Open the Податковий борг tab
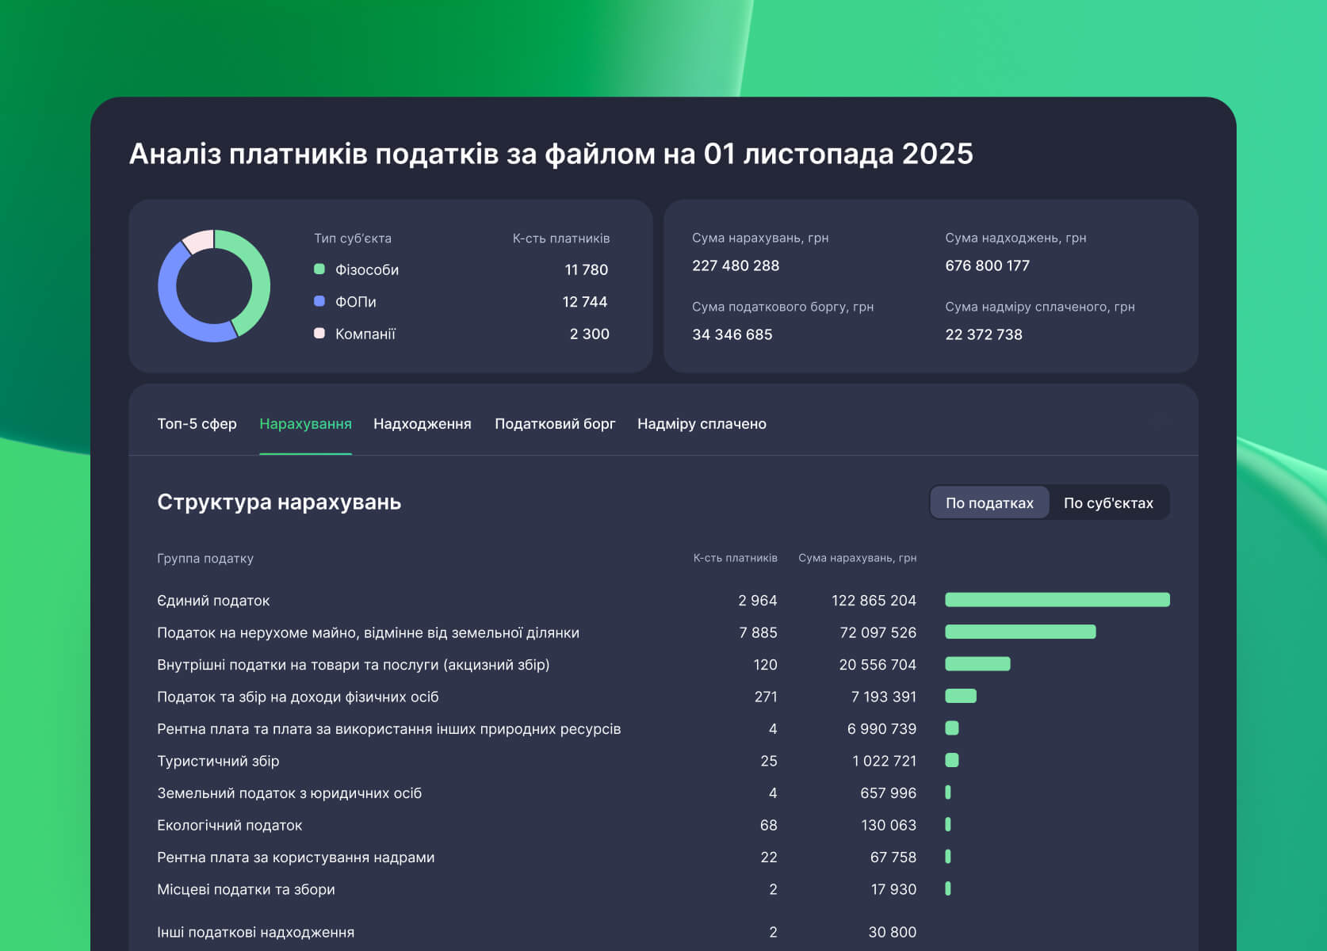1327x951 pixels. click(x=555, y=424)
